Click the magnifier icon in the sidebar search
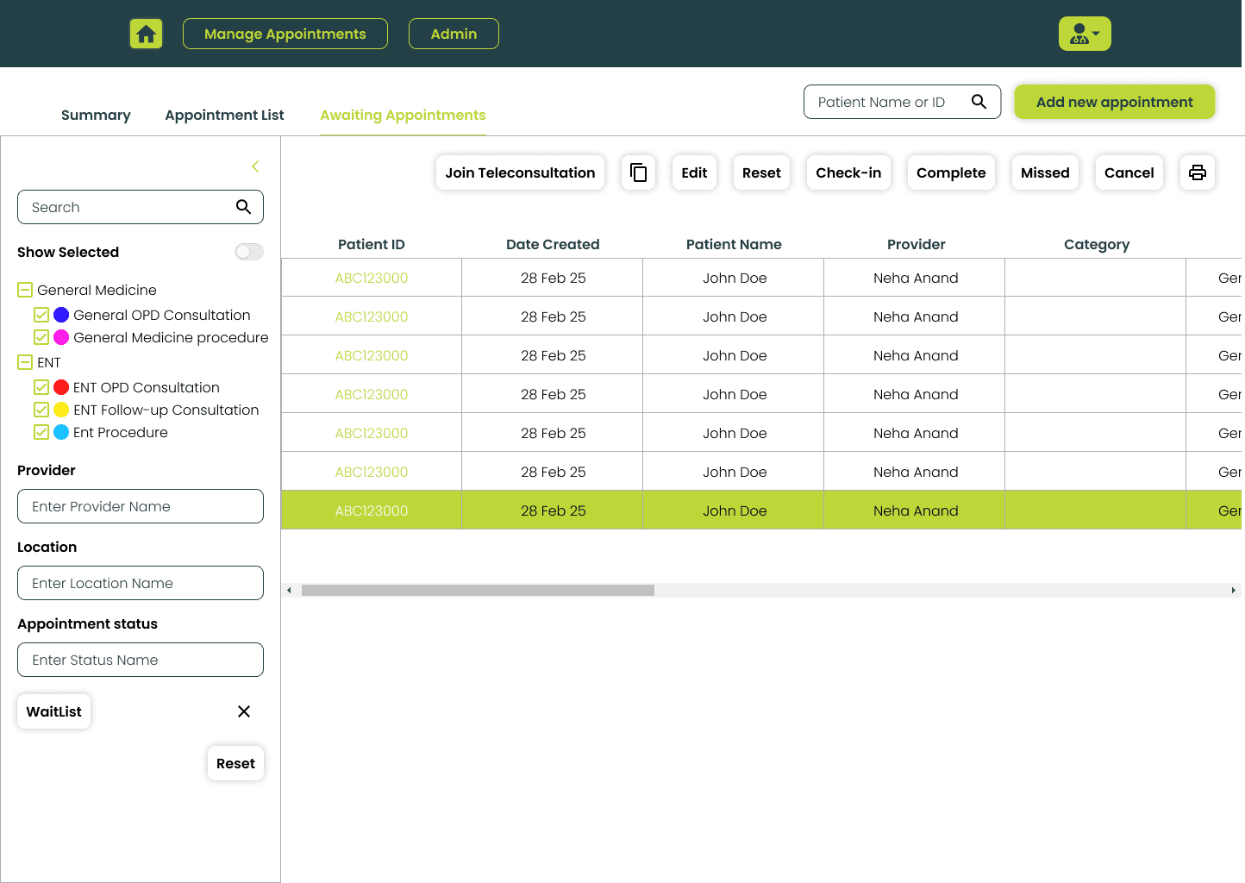The image size is (1245, 883). click(242, 207)
